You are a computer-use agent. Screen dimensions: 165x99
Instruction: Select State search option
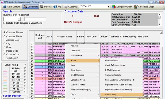[4, 47]
